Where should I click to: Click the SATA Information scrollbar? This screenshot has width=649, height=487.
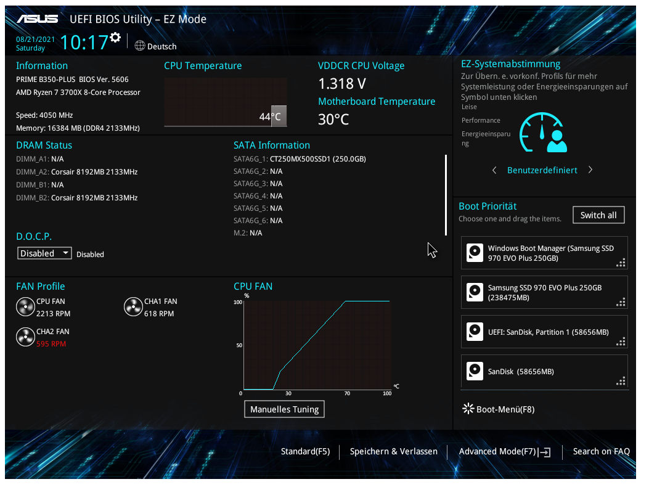click(446, 195)
